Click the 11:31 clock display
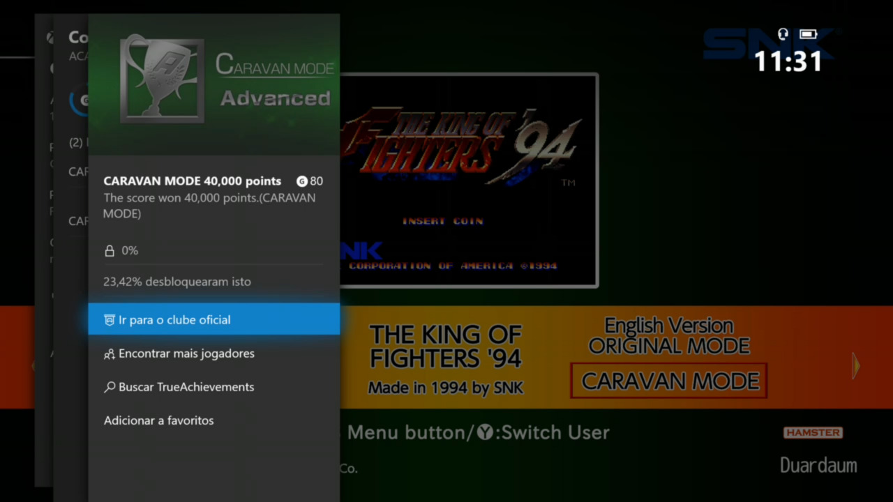 [788, 62]
